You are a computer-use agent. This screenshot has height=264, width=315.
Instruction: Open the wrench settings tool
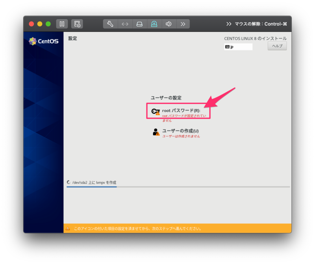point(110,24)
